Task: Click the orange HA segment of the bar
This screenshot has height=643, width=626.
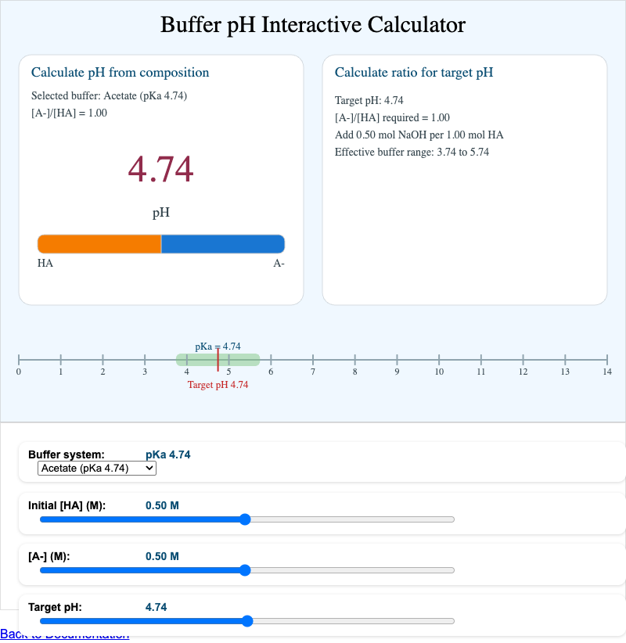Action: click(x=99, y=243)
